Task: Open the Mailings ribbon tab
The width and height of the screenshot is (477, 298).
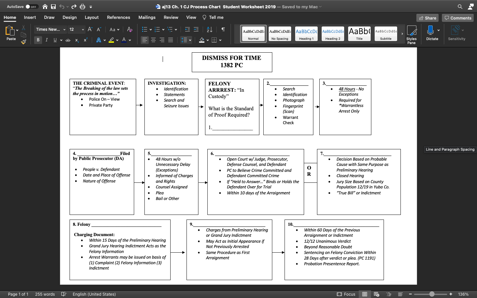Action: [x=147, y=18]
